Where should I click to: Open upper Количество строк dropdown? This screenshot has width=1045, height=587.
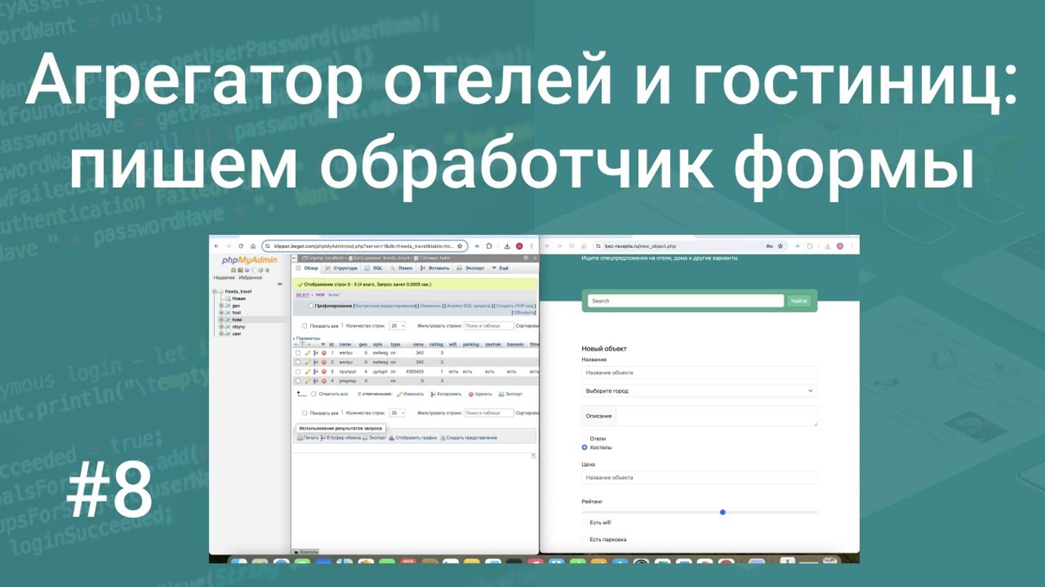(x=397, y=326)
